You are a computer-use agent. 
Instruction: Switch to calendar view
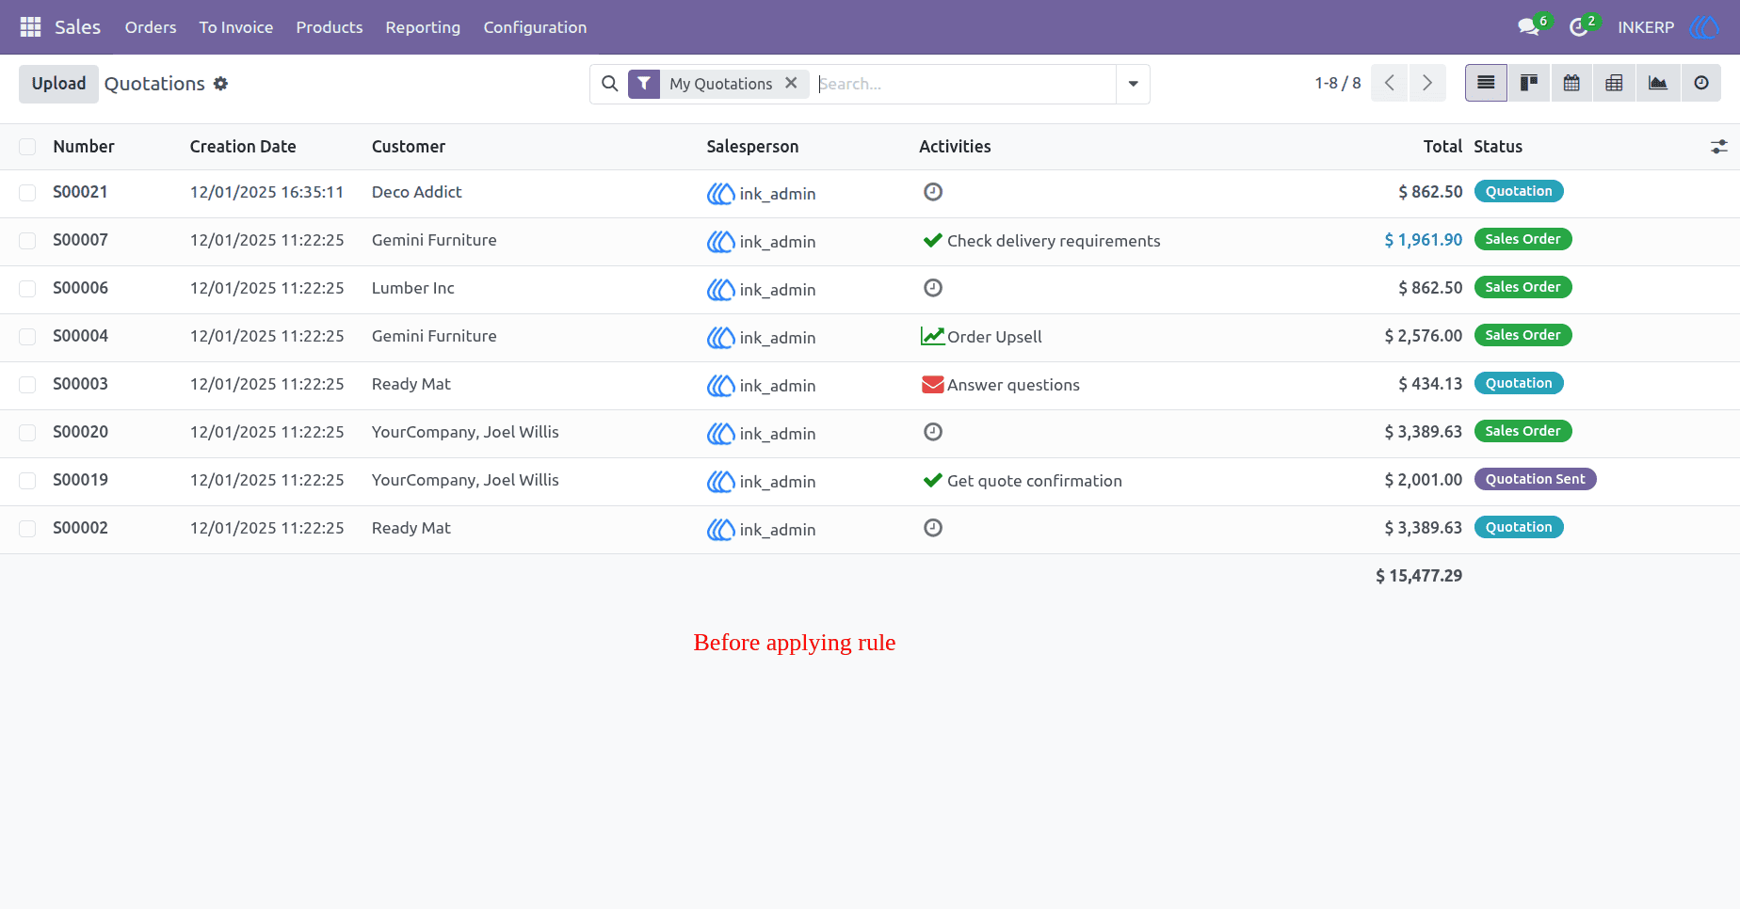click(x=1571, y=83)
